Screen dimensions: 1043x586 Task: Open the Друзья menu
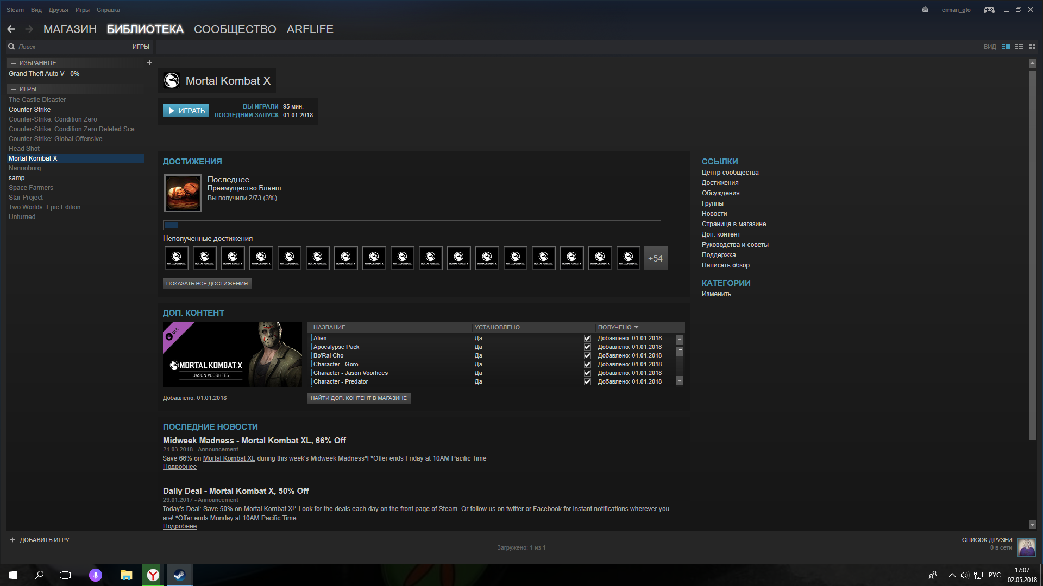58,10
